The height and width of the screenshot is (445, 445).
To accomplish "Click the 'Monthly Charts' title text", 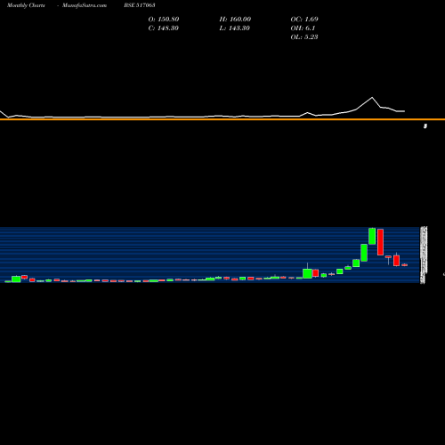I will click(26, 5).
